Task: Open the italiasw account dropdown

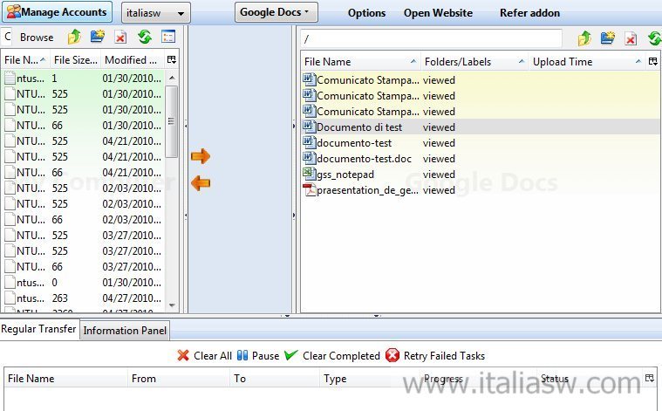Action: point(156,13)
